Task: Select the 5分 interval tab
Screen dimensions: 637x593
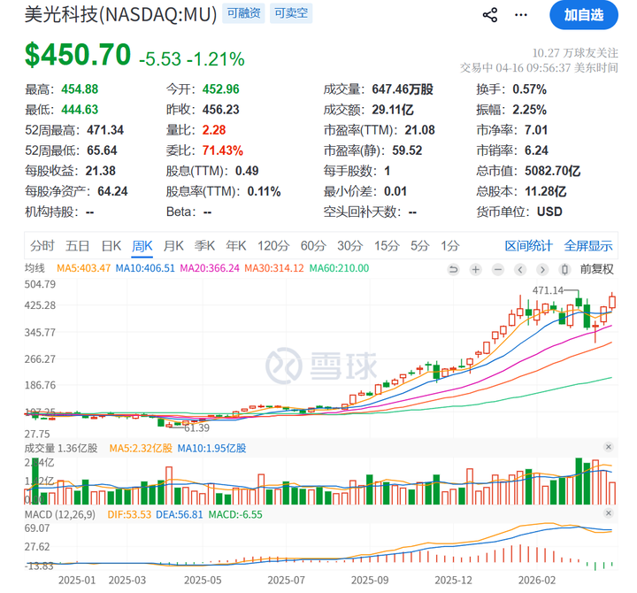Action: coord(419,245)
